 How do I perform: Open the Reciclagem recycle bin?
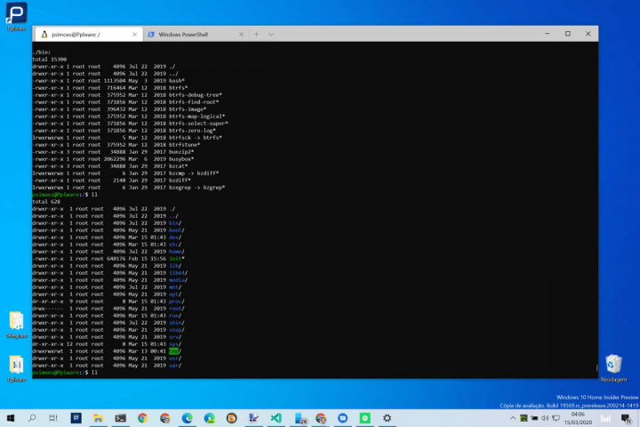(612, 366)
